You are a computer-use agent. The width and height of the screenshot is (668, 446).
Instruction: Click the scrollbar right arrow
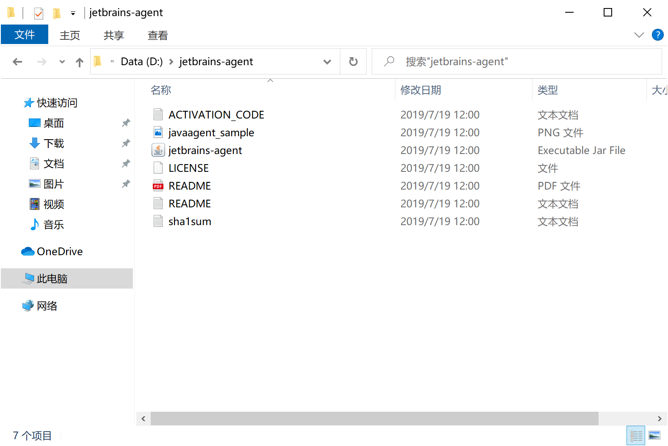660,418
